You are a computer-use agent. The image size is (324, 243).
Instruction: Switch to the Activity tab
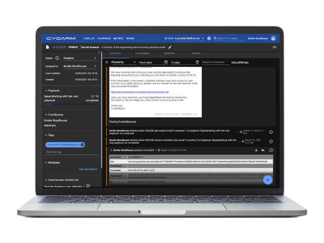click(x=115, y=53)
